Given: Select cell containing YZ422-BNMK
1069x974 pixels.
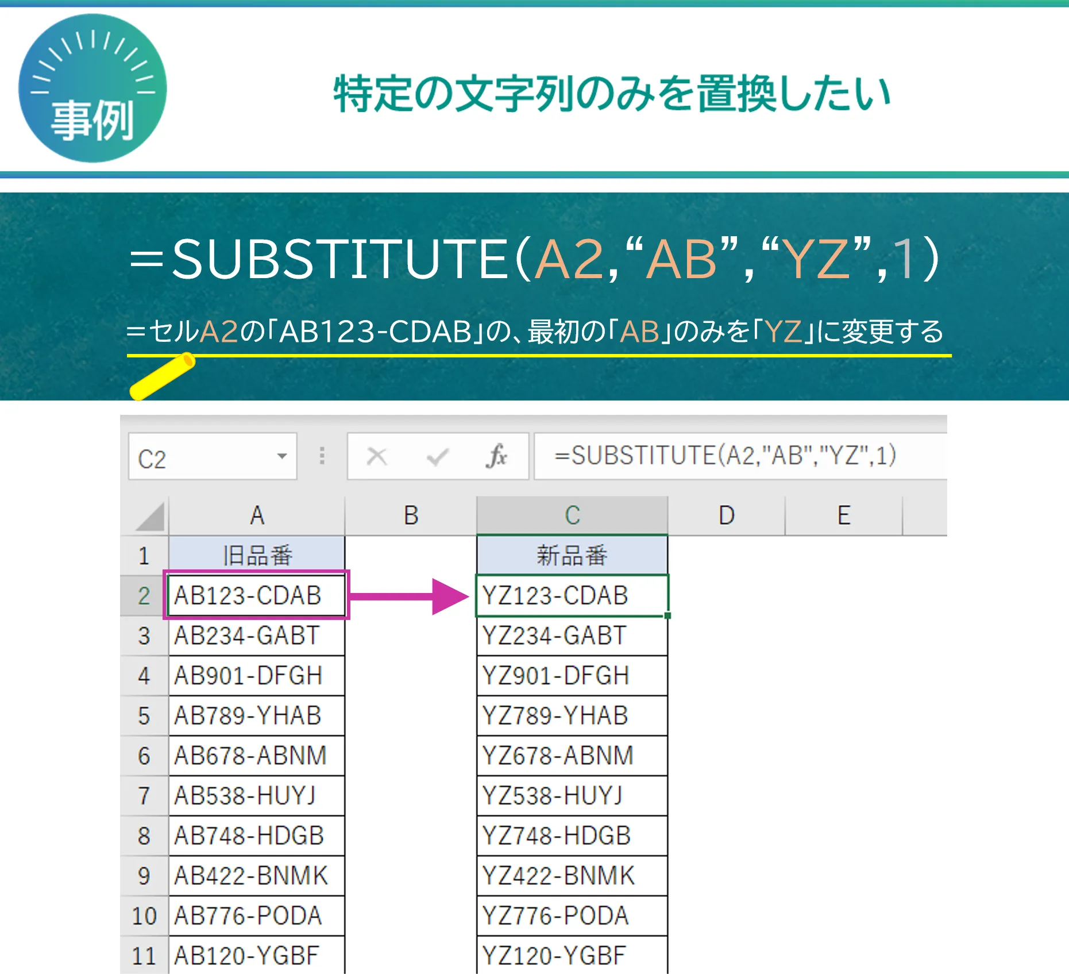Looking at the screenshot, I should [572, 876].
